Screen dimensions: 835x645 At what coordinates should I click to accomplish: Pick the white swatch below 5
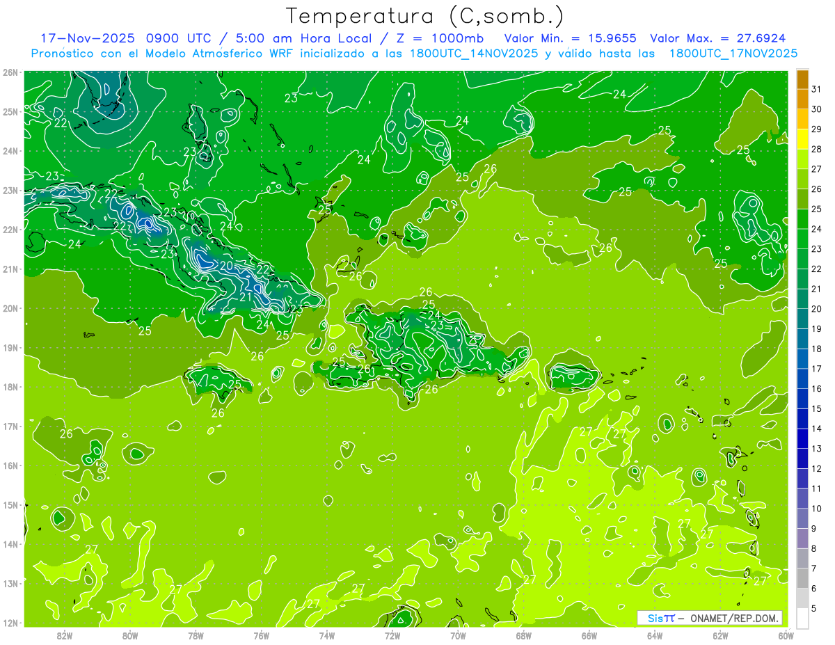[802, 618]
